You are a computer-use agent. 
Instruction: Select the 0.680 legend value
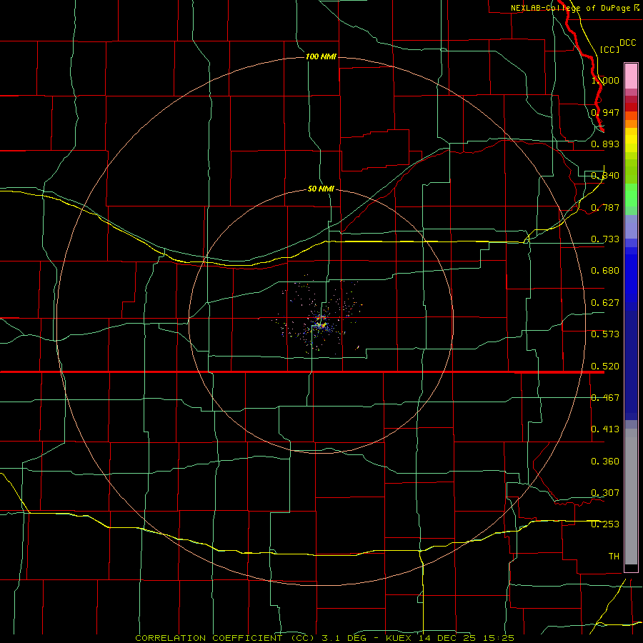coord(605,271)
